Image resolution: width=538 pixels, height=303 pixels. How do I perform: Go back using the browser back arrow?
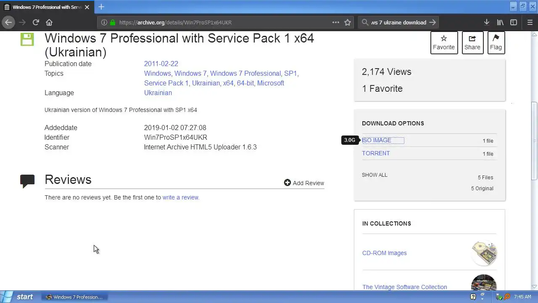pyautogui.click(x=8, y=22)
